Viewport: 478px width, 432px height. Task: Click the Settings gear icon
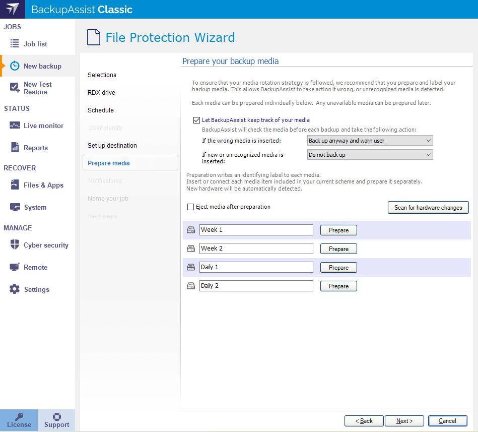tap(15, 289)
